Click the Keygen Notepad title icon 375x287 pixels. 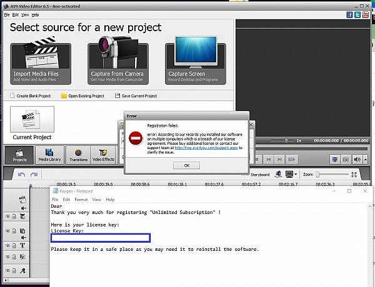[55, 191]
